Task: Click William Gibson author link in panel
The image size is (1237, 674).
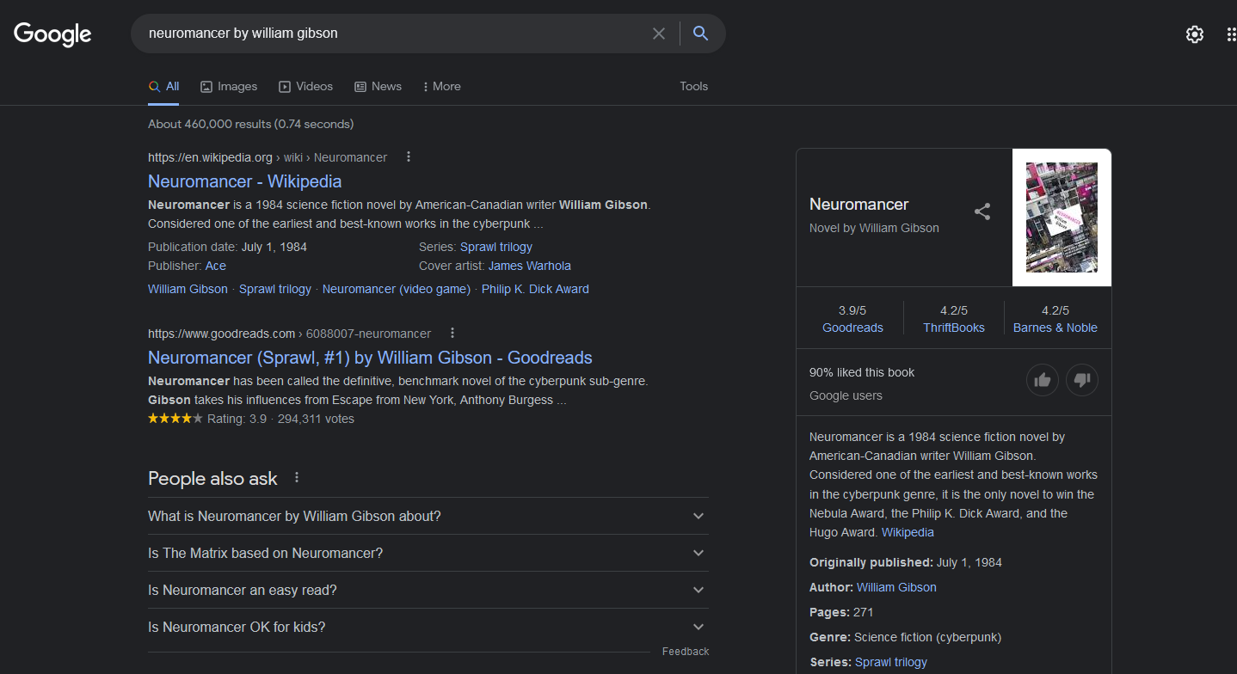Action: click(x=896, y=587)
